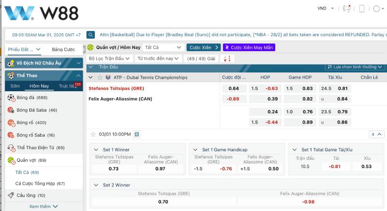Open the Phiếu Đặt dropdown
Screen dimensions: 387x211
[x=24, y=49]
